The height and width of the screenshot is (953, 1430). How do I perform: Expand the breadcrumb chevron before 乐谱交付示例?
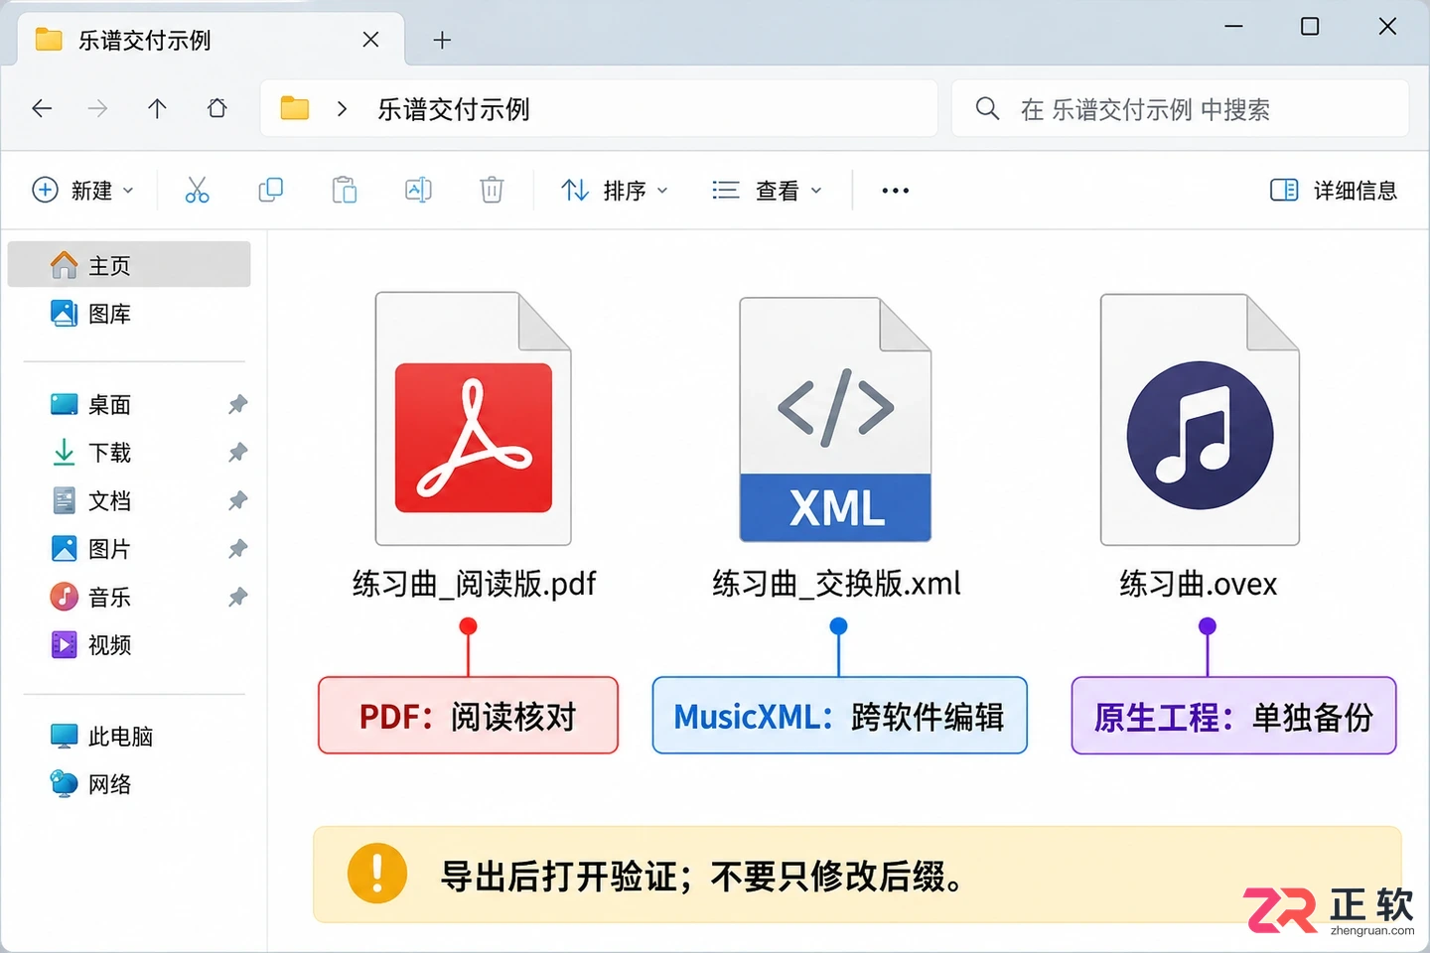click(x=342, y=108)
